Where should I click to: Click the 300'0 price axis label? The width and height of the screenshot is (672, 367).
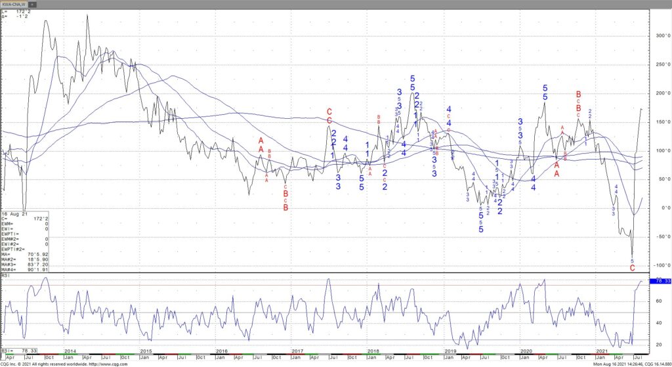click(658, 36)
